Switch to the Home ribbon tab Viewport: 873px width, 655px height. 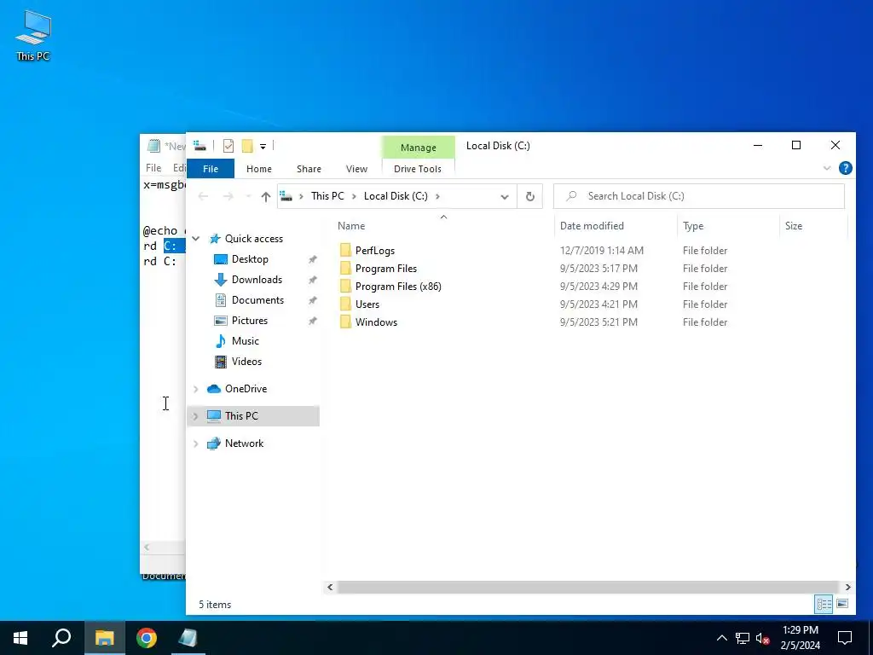(x=259, y=169)
